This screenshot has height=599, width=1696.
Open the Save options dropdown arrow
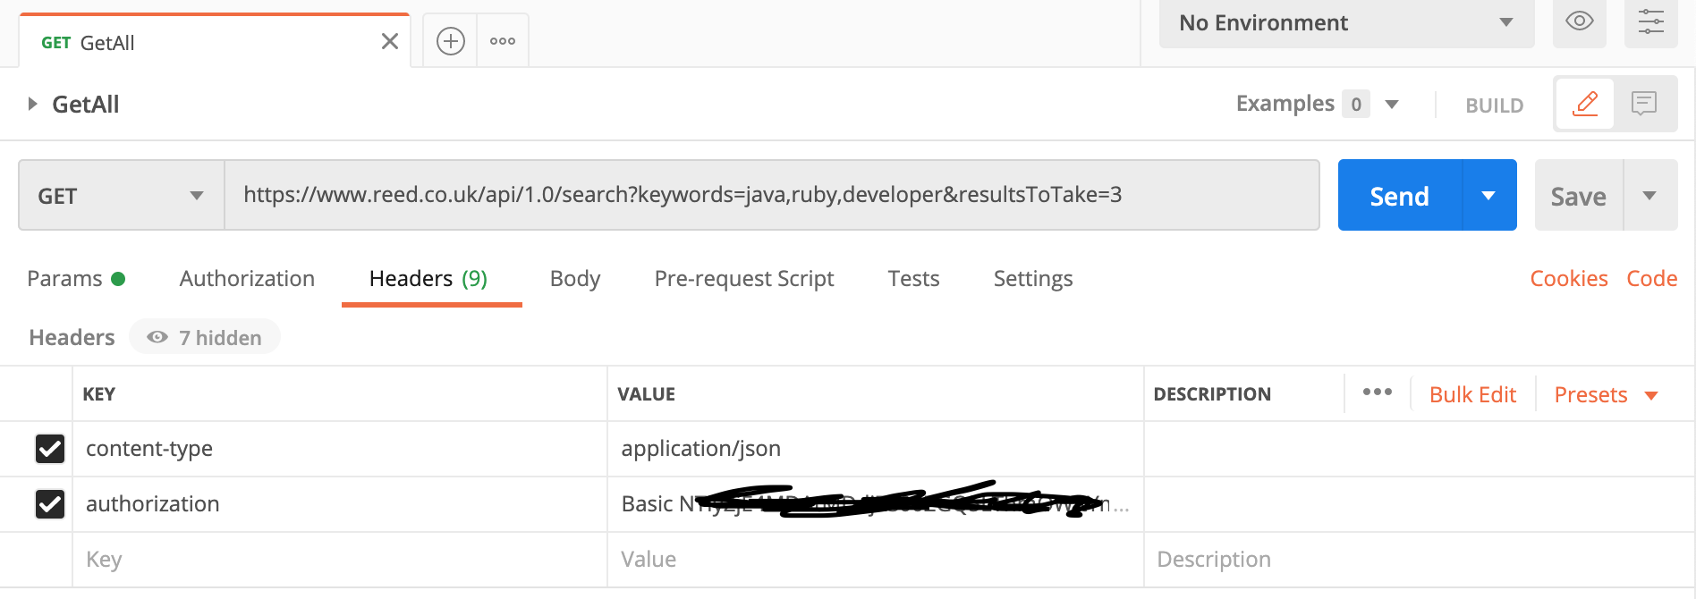click(1650, 196)
